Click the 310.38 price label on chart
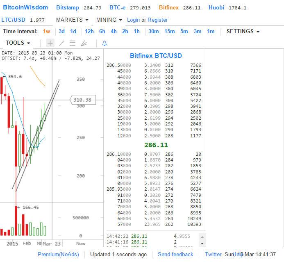The image size is (284, 262). coord(83,100)
